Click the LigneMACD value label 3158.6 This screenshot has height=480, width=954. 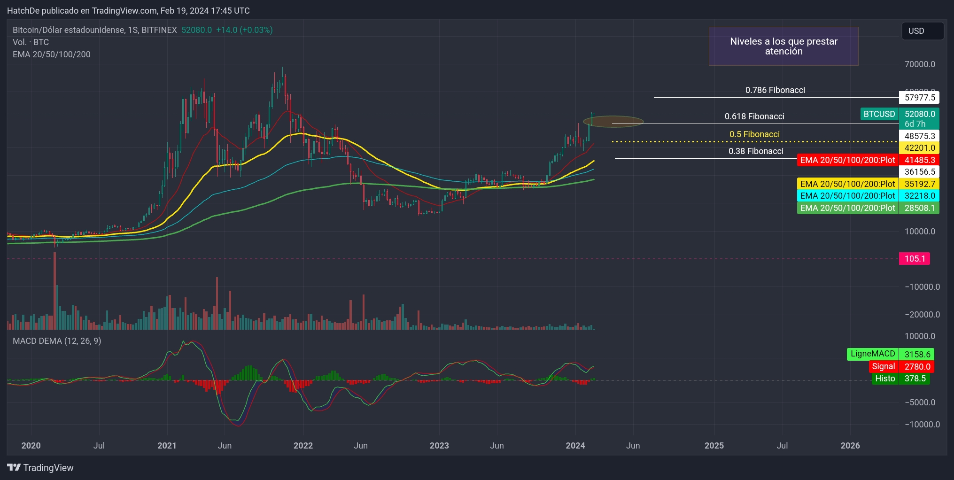[891, 354]
